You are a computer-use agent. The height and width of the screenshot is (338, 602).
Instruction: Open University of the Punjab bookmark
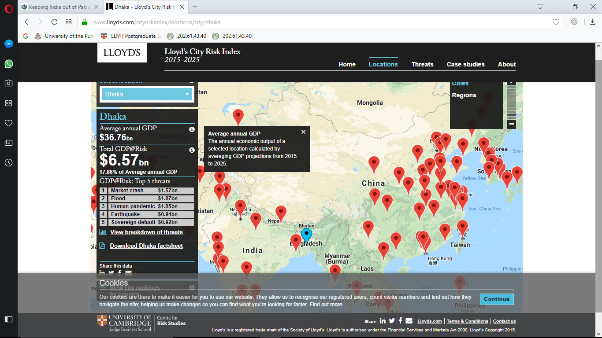[x=65, y=36]
